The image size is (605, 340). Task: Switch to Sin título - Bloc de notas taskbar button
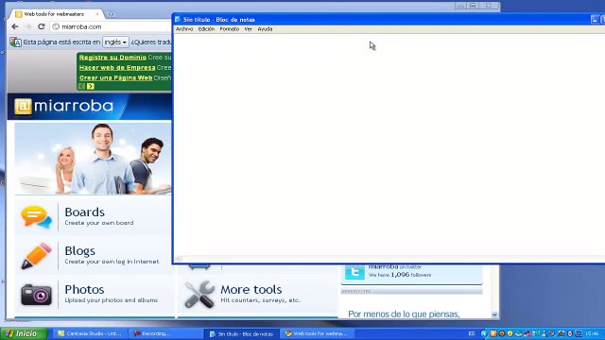pyautogui.click(x=242, y=333)
